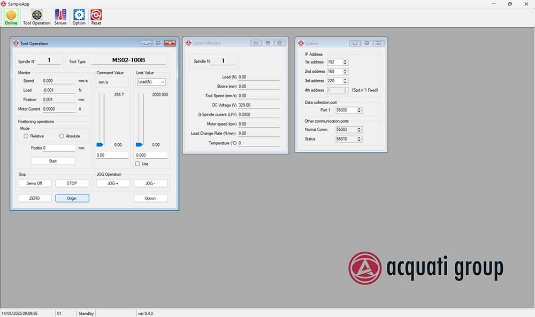Click the 1st address stepper arrows
535x317 pixels.
[345, 62]
